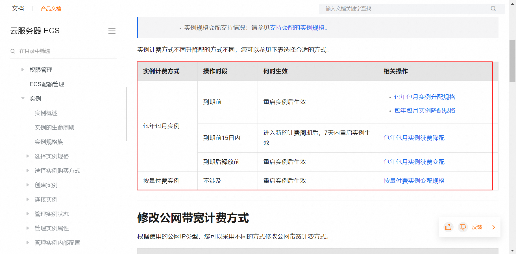Expand the 管理实例状态 arrow
This screenshot has width=516, height=254.
28,214
